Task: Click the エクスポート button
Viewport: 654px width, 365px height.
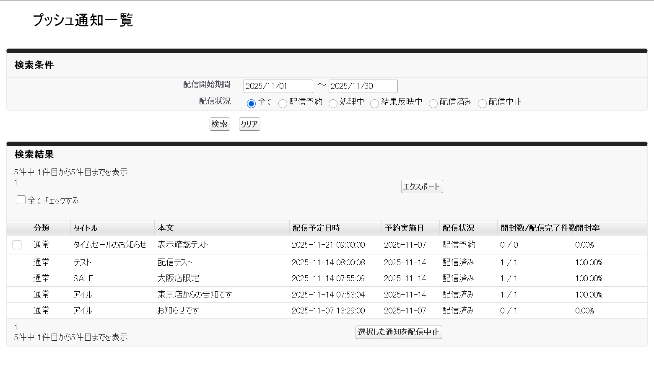Action: pos(421,186)
